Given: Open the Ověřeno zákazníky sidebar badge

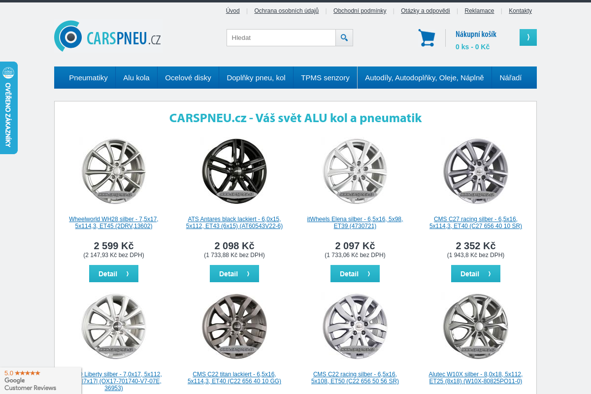Looking at the screenshot, I should [x=8, y=108].
